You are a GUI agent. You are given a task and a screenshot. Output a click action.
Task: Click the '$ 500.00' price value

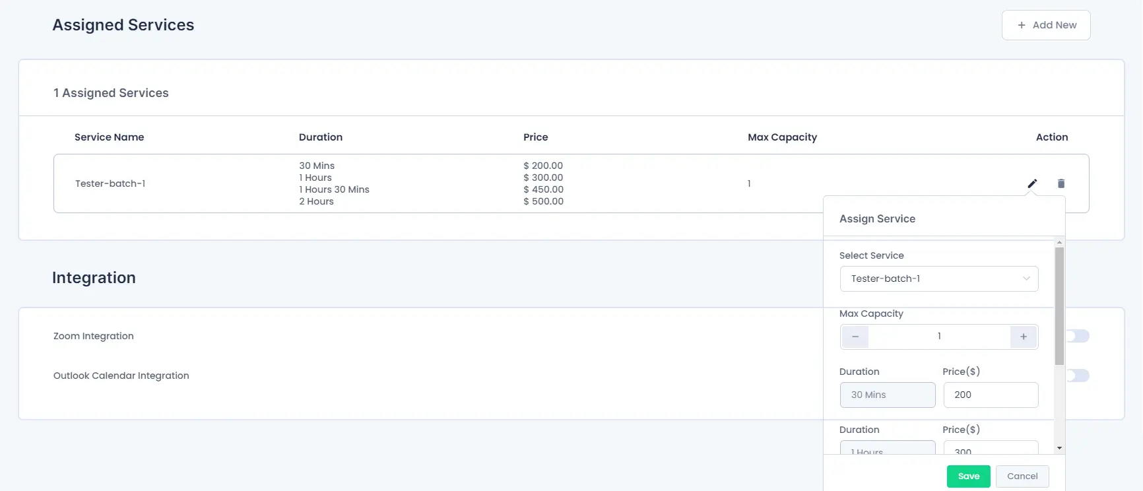click(543, 201)
